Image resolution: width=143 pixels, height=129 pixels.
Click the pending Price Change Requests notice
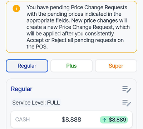[71, 27]
